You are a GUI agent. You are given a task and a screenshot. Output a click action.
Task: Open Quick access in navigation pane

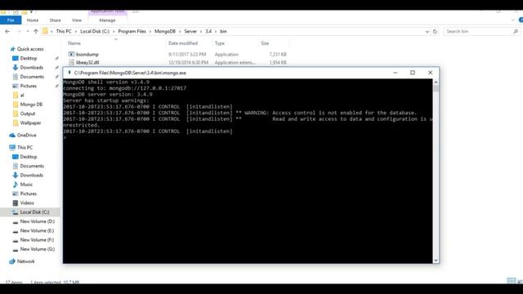pyautogui.click(x=30, y=49)
